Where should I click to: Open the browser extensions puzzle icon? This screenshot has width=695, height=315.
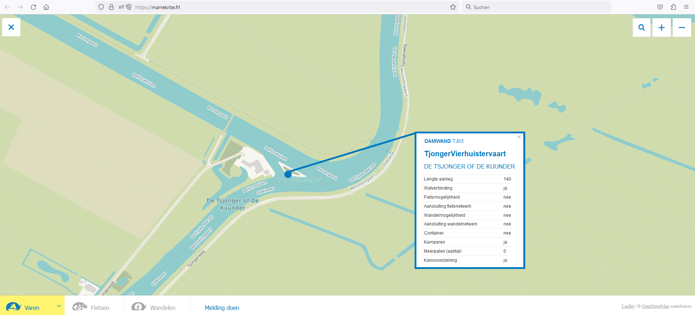tap(673, 7)
